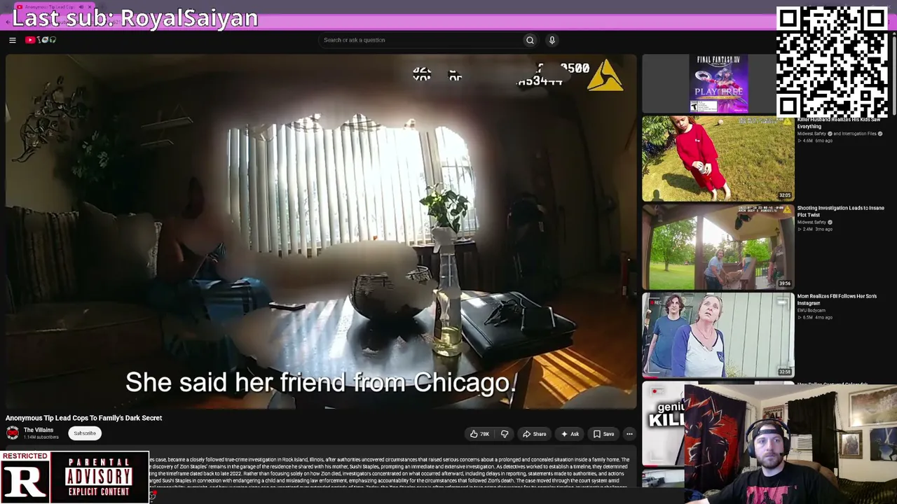897x504 pixels.
Task: Subscribe to The Villains channel
Action: (x=85, y=433)
